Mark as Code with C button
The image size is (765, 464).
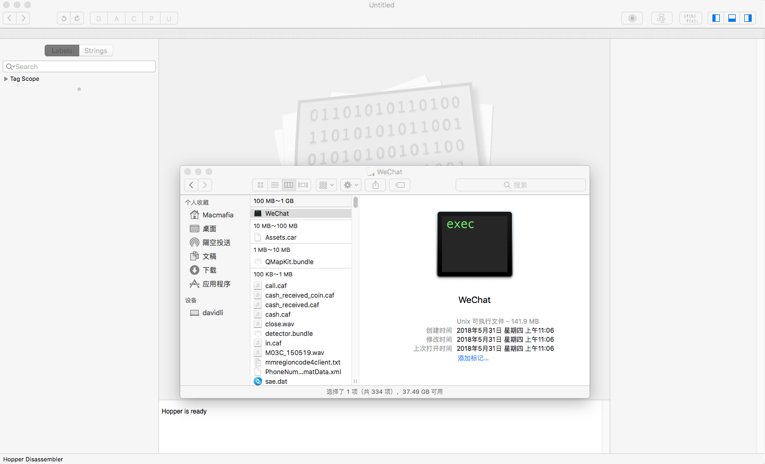tap(134, 18)
